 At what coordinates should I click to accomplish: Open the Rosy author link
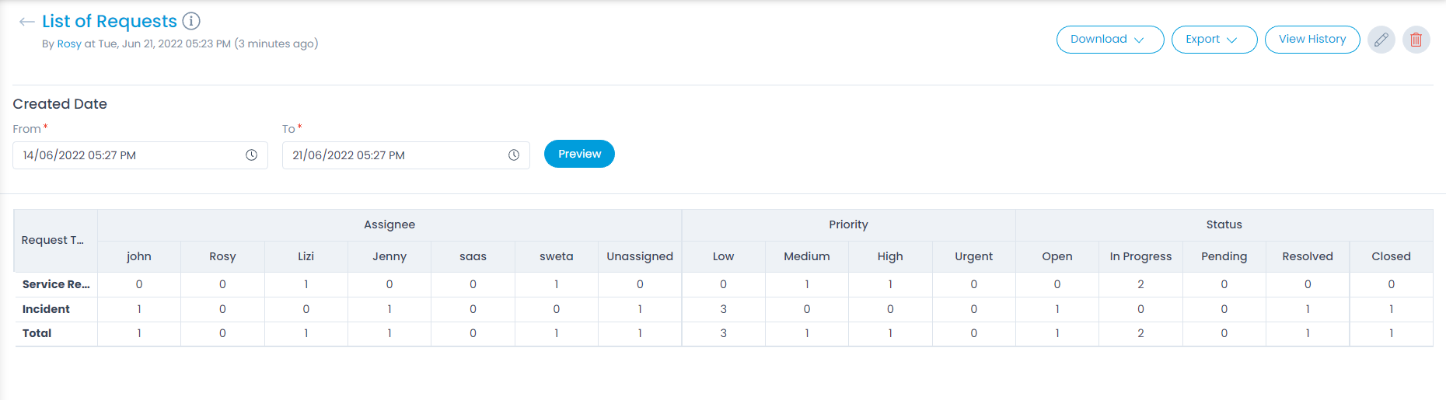click(69, 44)
